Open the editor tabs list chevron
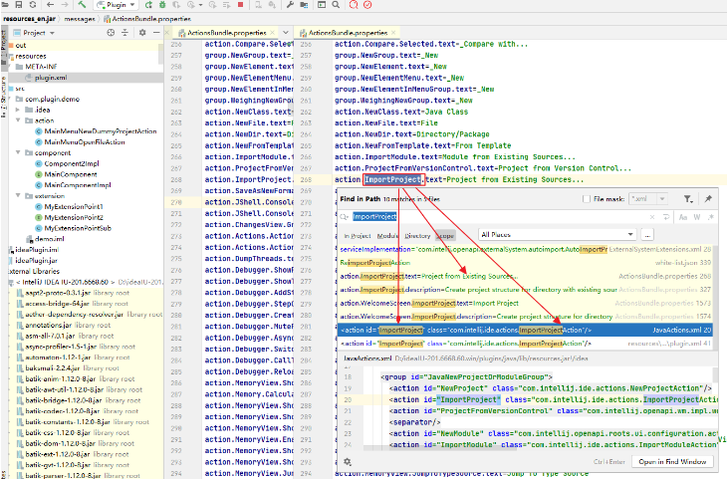 (x=286, y=33)
